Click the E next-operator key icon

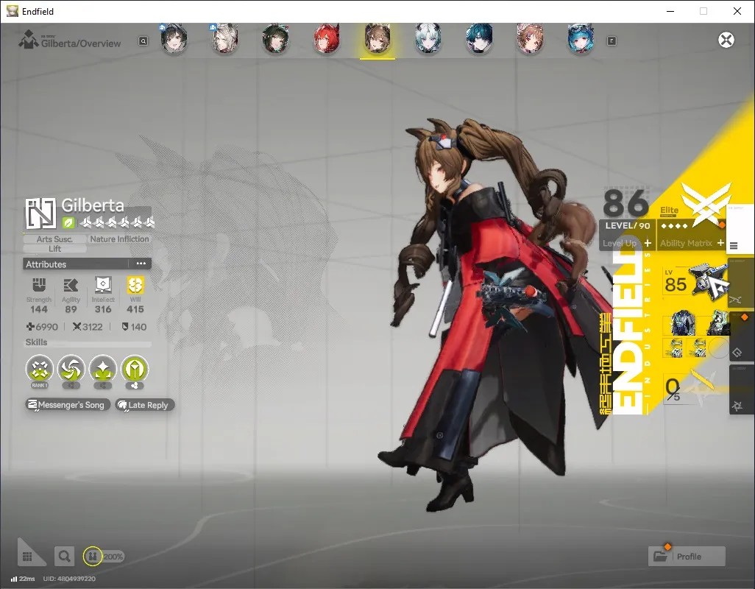click(612, 41)
